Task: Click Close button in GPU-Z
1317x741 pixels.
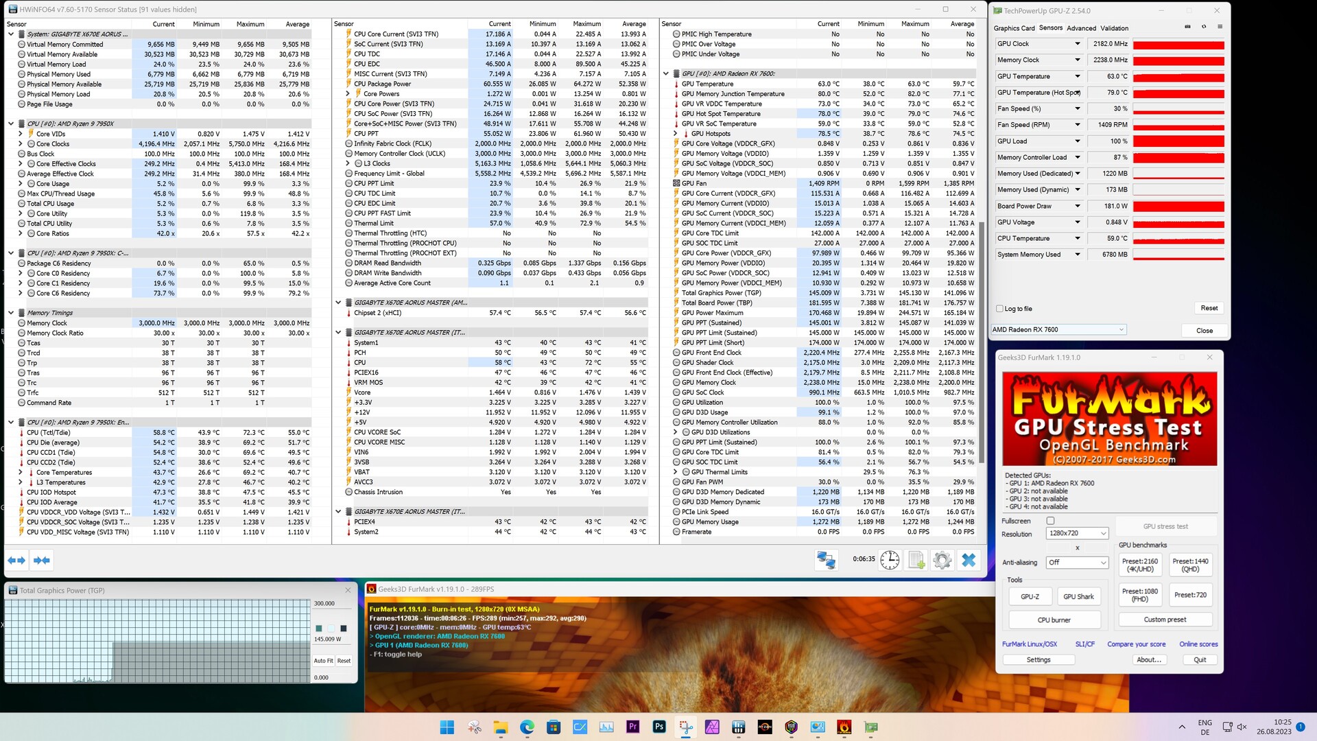Action: click(x=1205, y=331)
